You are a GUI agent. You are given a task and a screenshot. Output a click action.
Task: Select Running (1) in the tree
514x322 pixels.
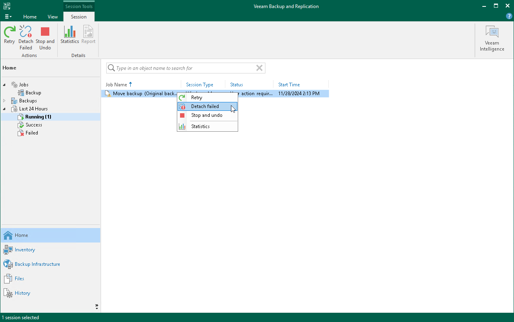pos(38,117)
